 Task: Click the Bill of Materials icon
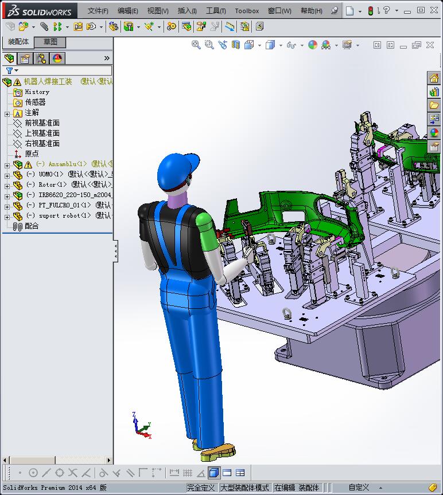(186, 26)
